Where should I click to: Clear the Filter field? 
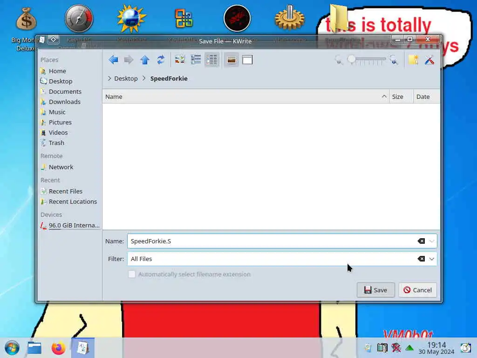(x=421, y=259)
